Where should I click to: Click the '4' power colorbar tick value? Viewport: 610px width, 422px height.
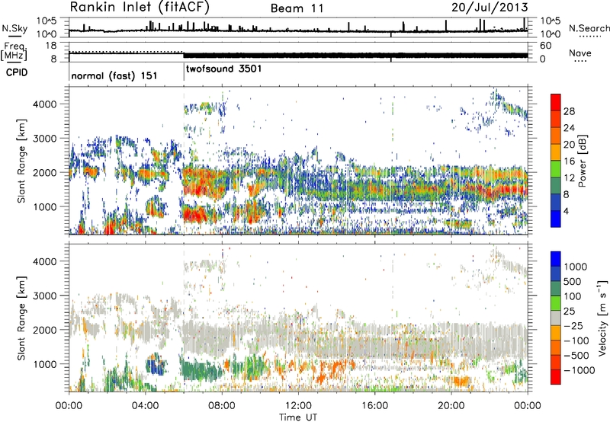[x=567, y=211]
